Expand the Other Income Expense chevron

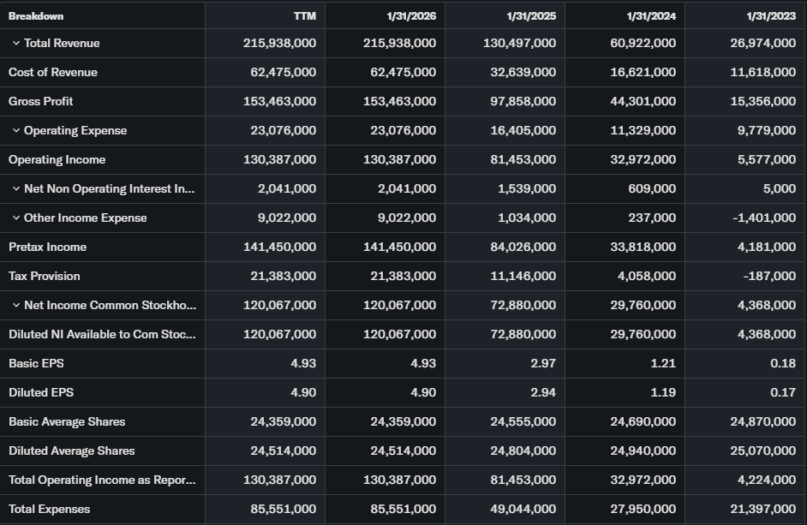tap(16, 218)
